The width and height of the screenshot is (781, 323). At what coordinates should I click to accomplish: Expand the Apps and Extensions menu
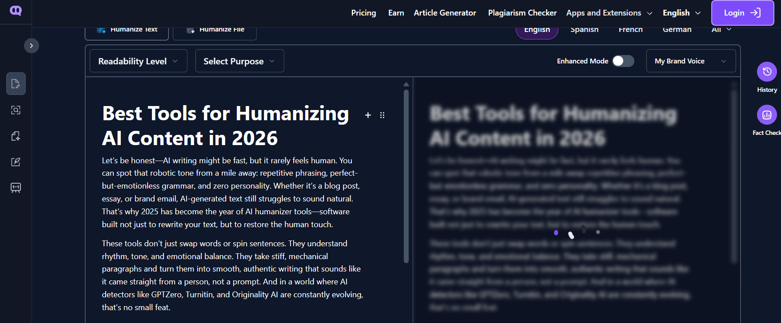(x=609, y=13)
